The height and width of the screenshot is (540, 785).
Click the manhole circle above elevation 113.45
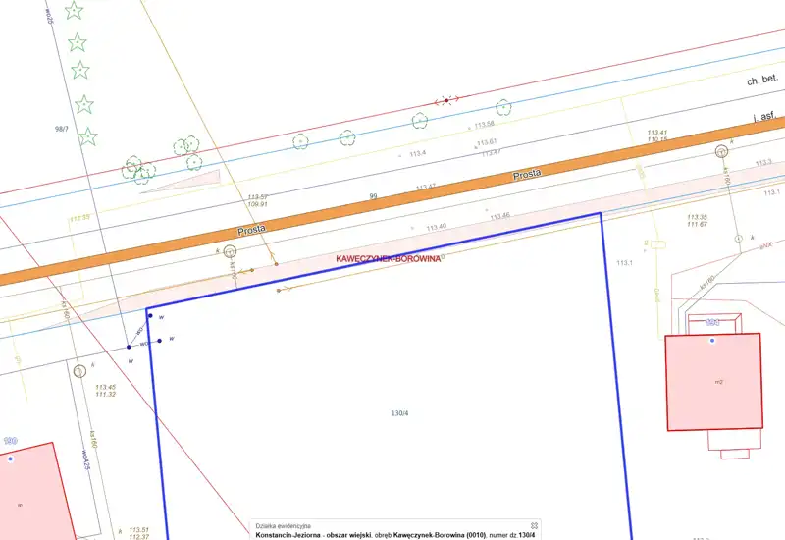(x=80, y=371)
